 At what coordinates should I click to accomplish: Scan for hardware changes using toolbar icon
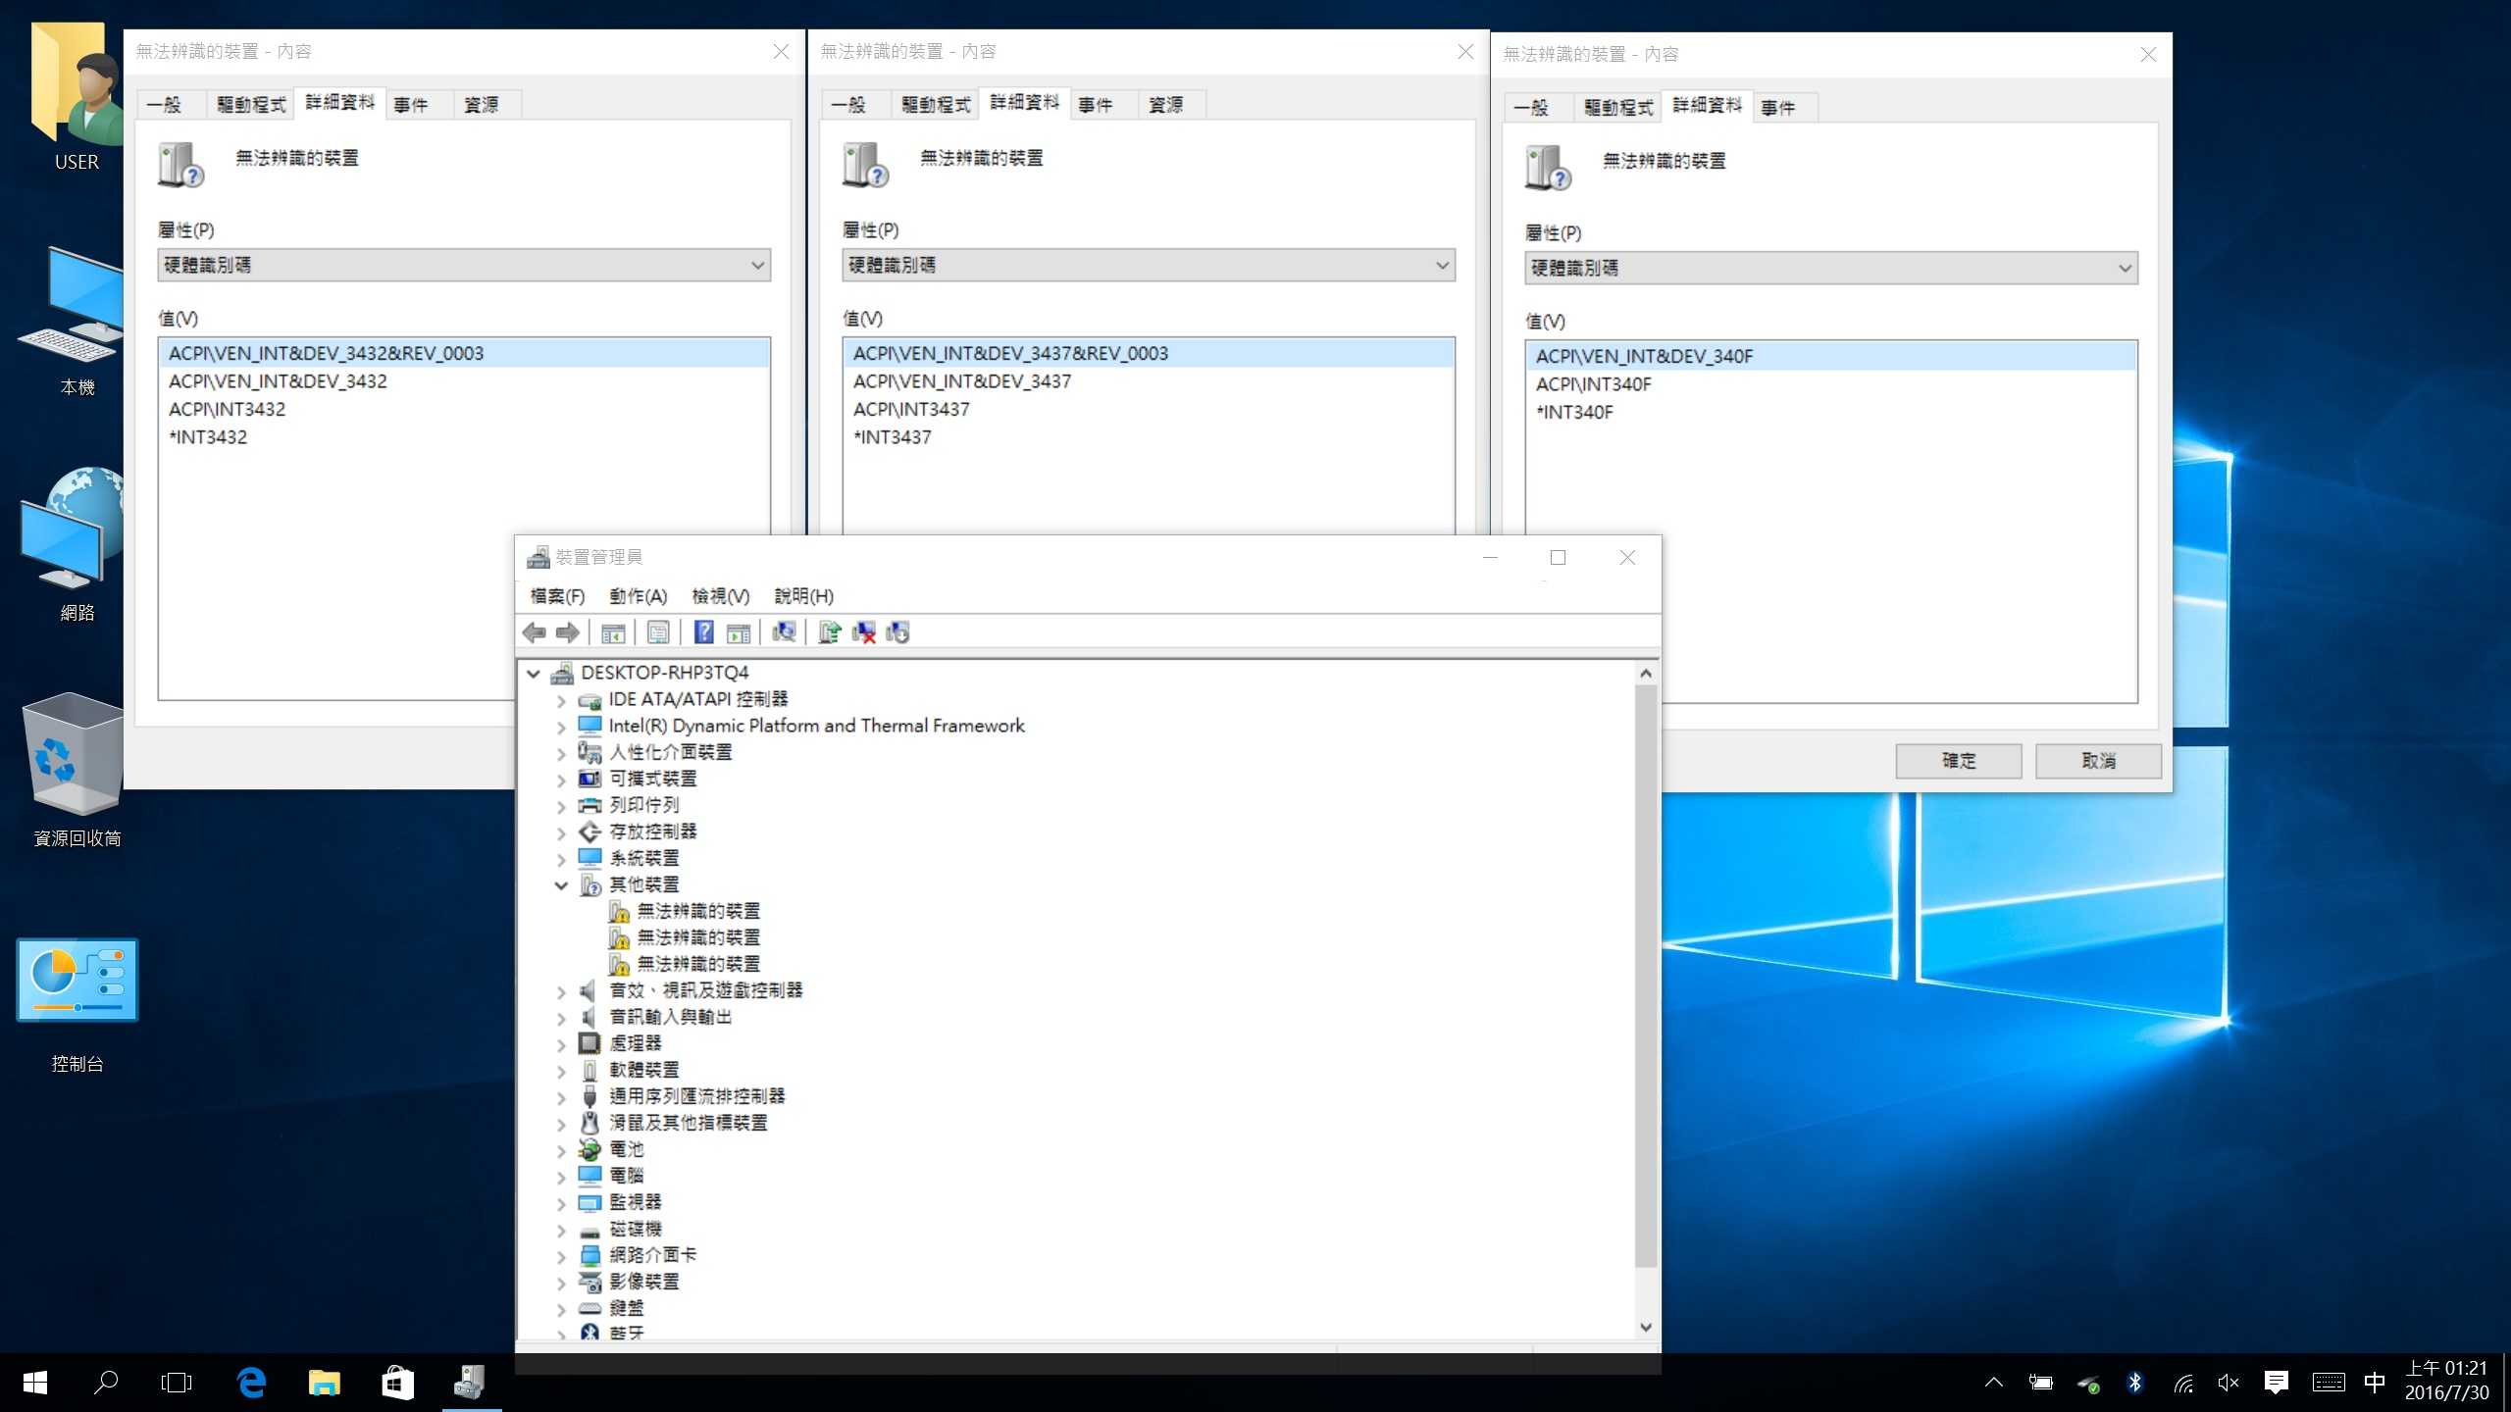pyautogui.click(x=784, y=632)
